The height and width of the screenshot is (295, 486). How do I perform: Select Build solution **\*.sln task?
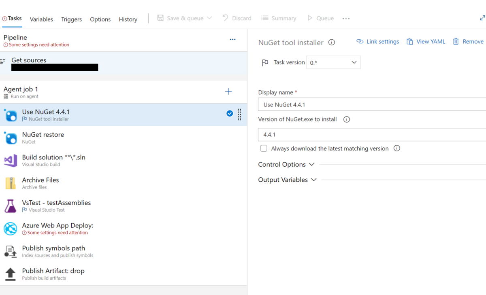tap(124, 160)
